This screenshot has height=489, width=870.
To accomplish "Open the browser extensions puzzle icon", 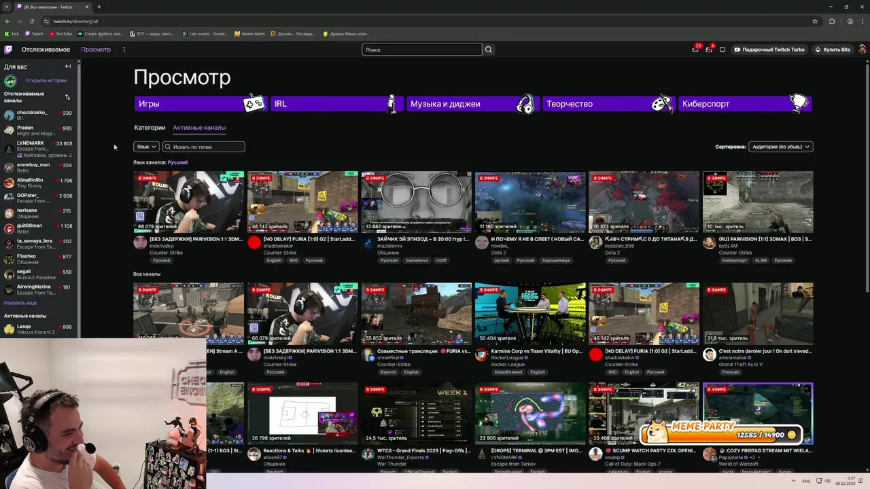I will pyautogui.click(x=832, y=21).
